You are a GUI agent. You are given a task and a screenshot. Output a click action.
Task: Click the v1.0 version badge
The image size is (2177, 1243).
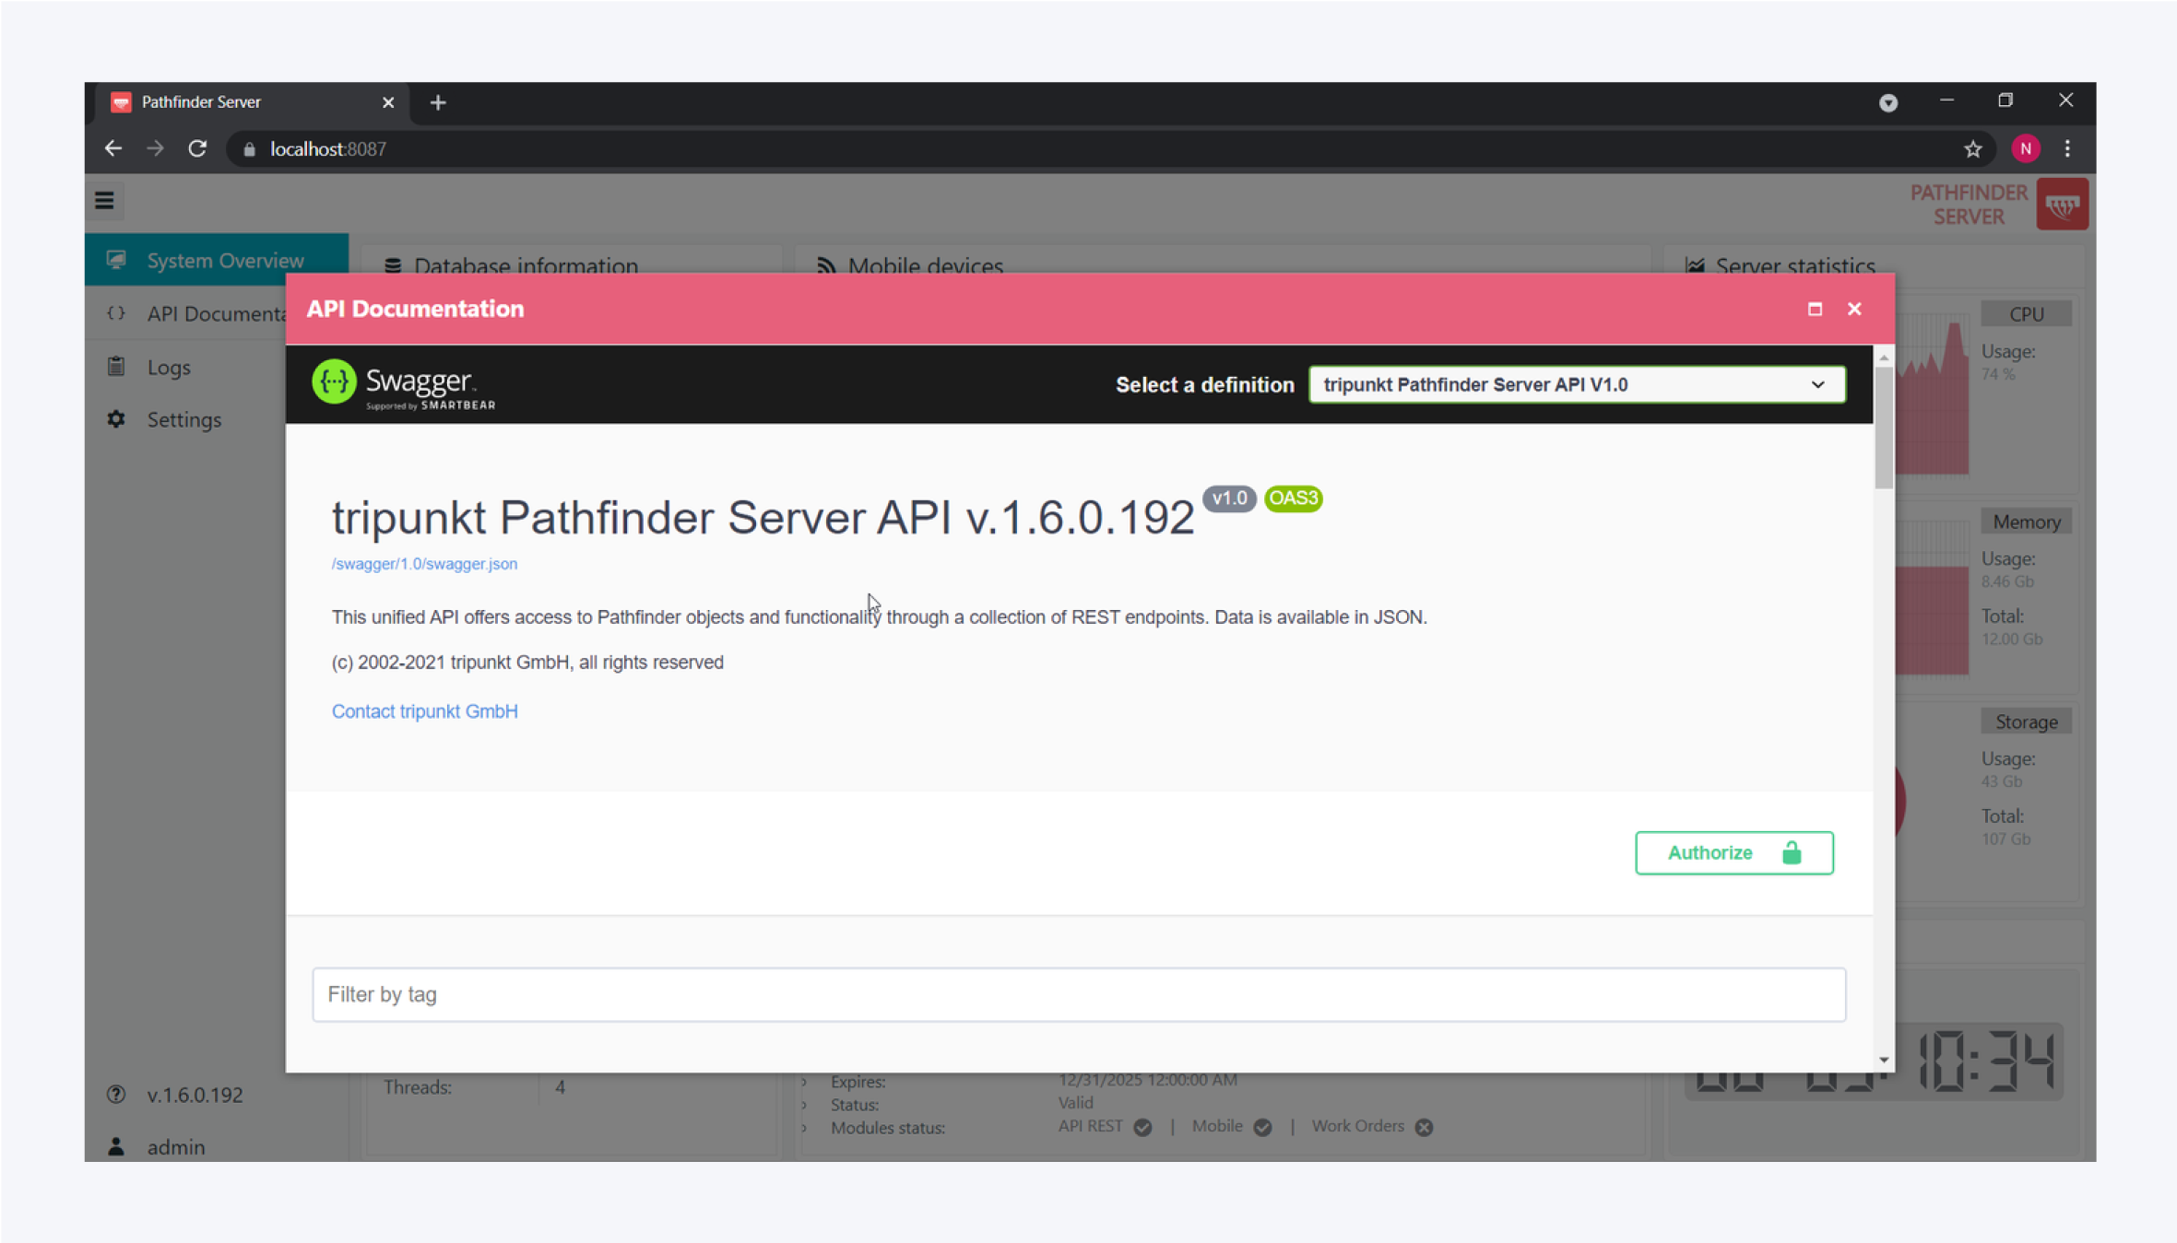tap(1229, 498)
